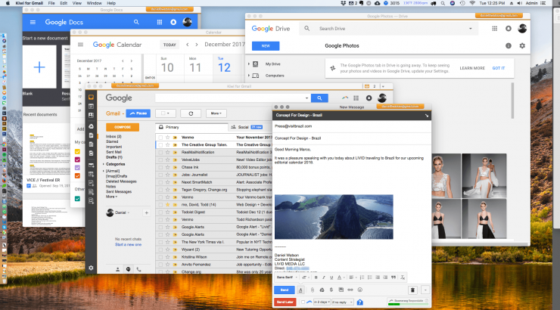Click Kiwi sidebar settings gear icon

click(91, 268)
